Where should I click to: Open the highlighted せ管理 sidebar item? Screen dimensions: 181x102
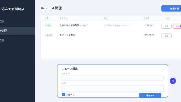pyautogui.click(x=18, y=31)
